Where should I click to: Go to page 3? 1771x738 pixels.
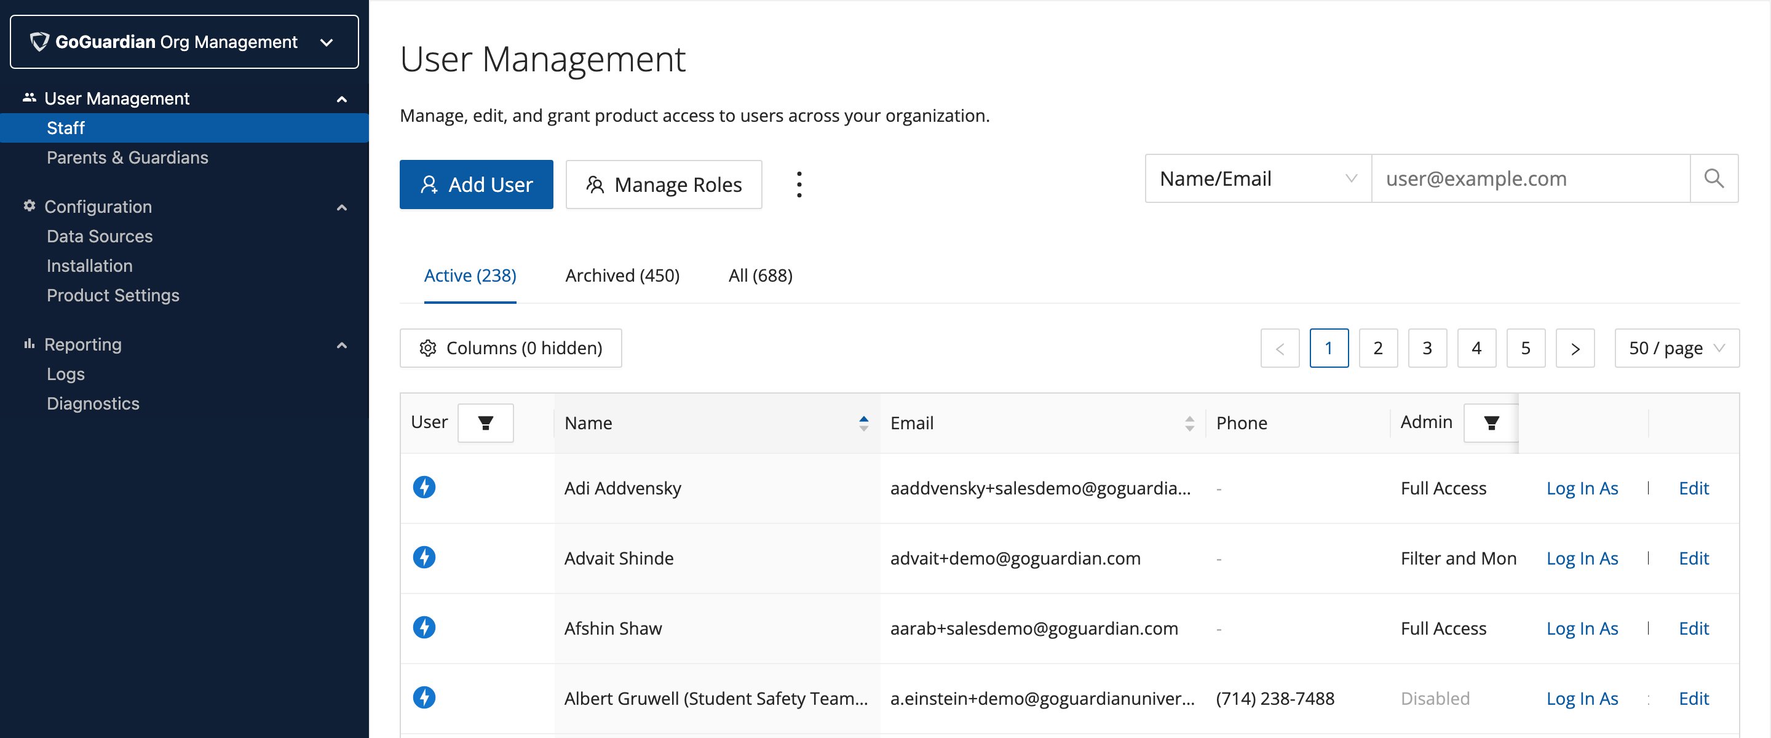click(x=1427, y=348)
